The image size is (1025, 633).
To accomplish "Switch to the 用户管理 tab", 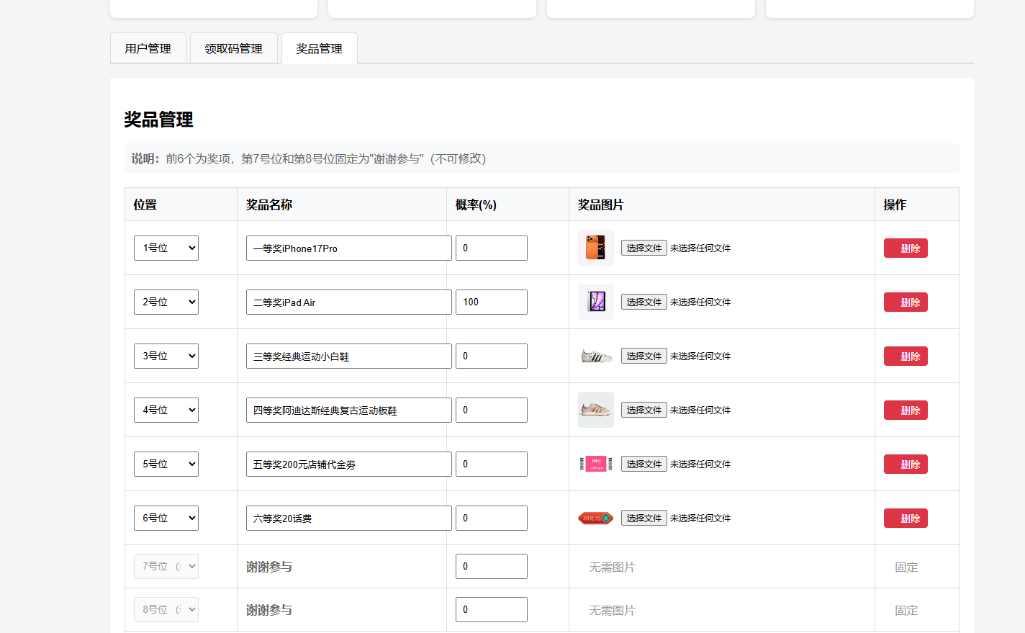I will point(148,48).
